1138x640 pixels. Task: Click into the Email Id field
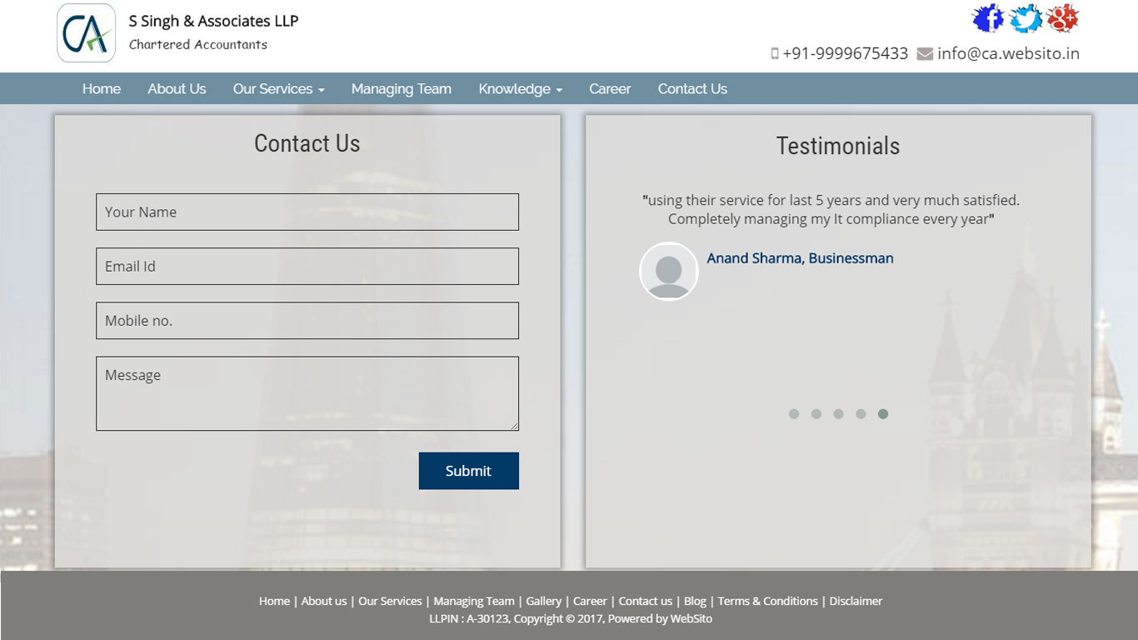(307, 266)
